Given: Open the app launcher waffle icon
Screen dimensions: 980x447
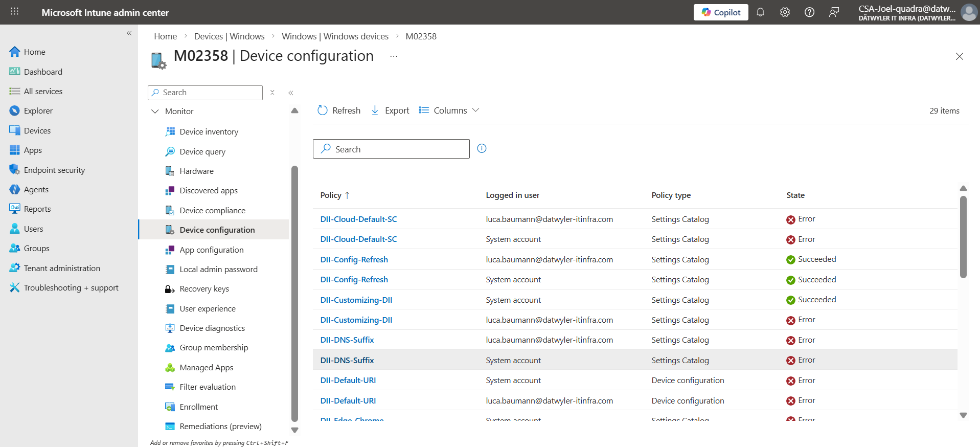Looking at the screenshot, I should (14, 12).
